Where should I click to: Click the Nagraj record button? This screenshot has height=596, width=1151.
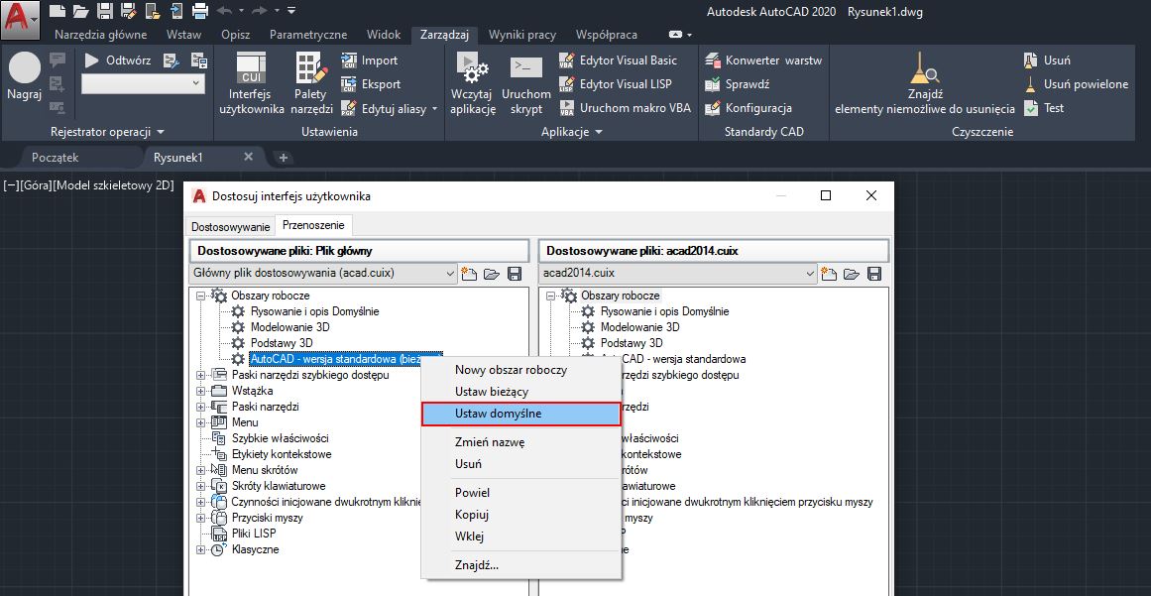coord(24,77)
